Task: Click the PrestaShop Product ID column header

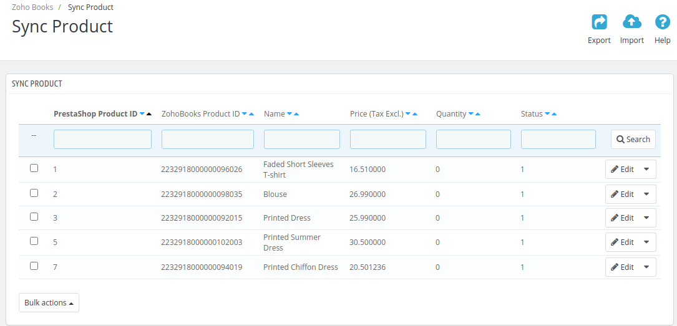Action: 95,114
